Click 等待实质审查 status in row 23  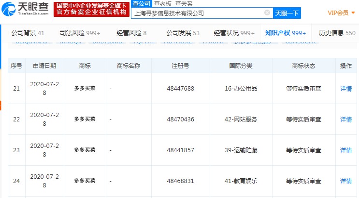click(303, 150)
